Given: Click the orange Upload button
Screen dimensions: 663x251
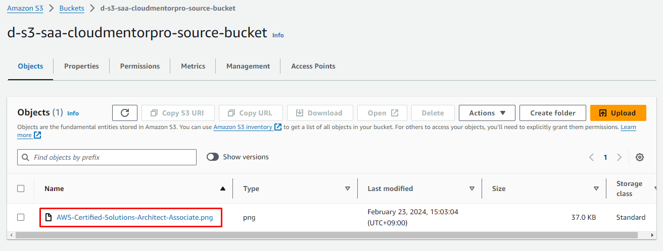Looking at the screenshot, I should point(618,113).
